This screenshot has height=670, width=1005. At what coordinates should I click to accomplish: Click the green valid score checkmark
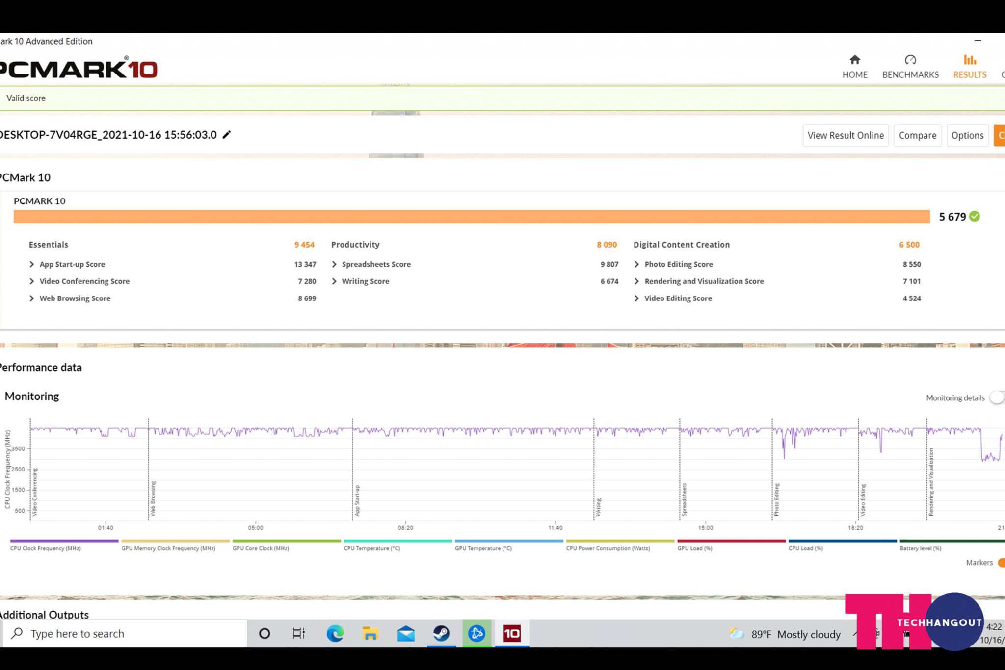coord(975,216)
